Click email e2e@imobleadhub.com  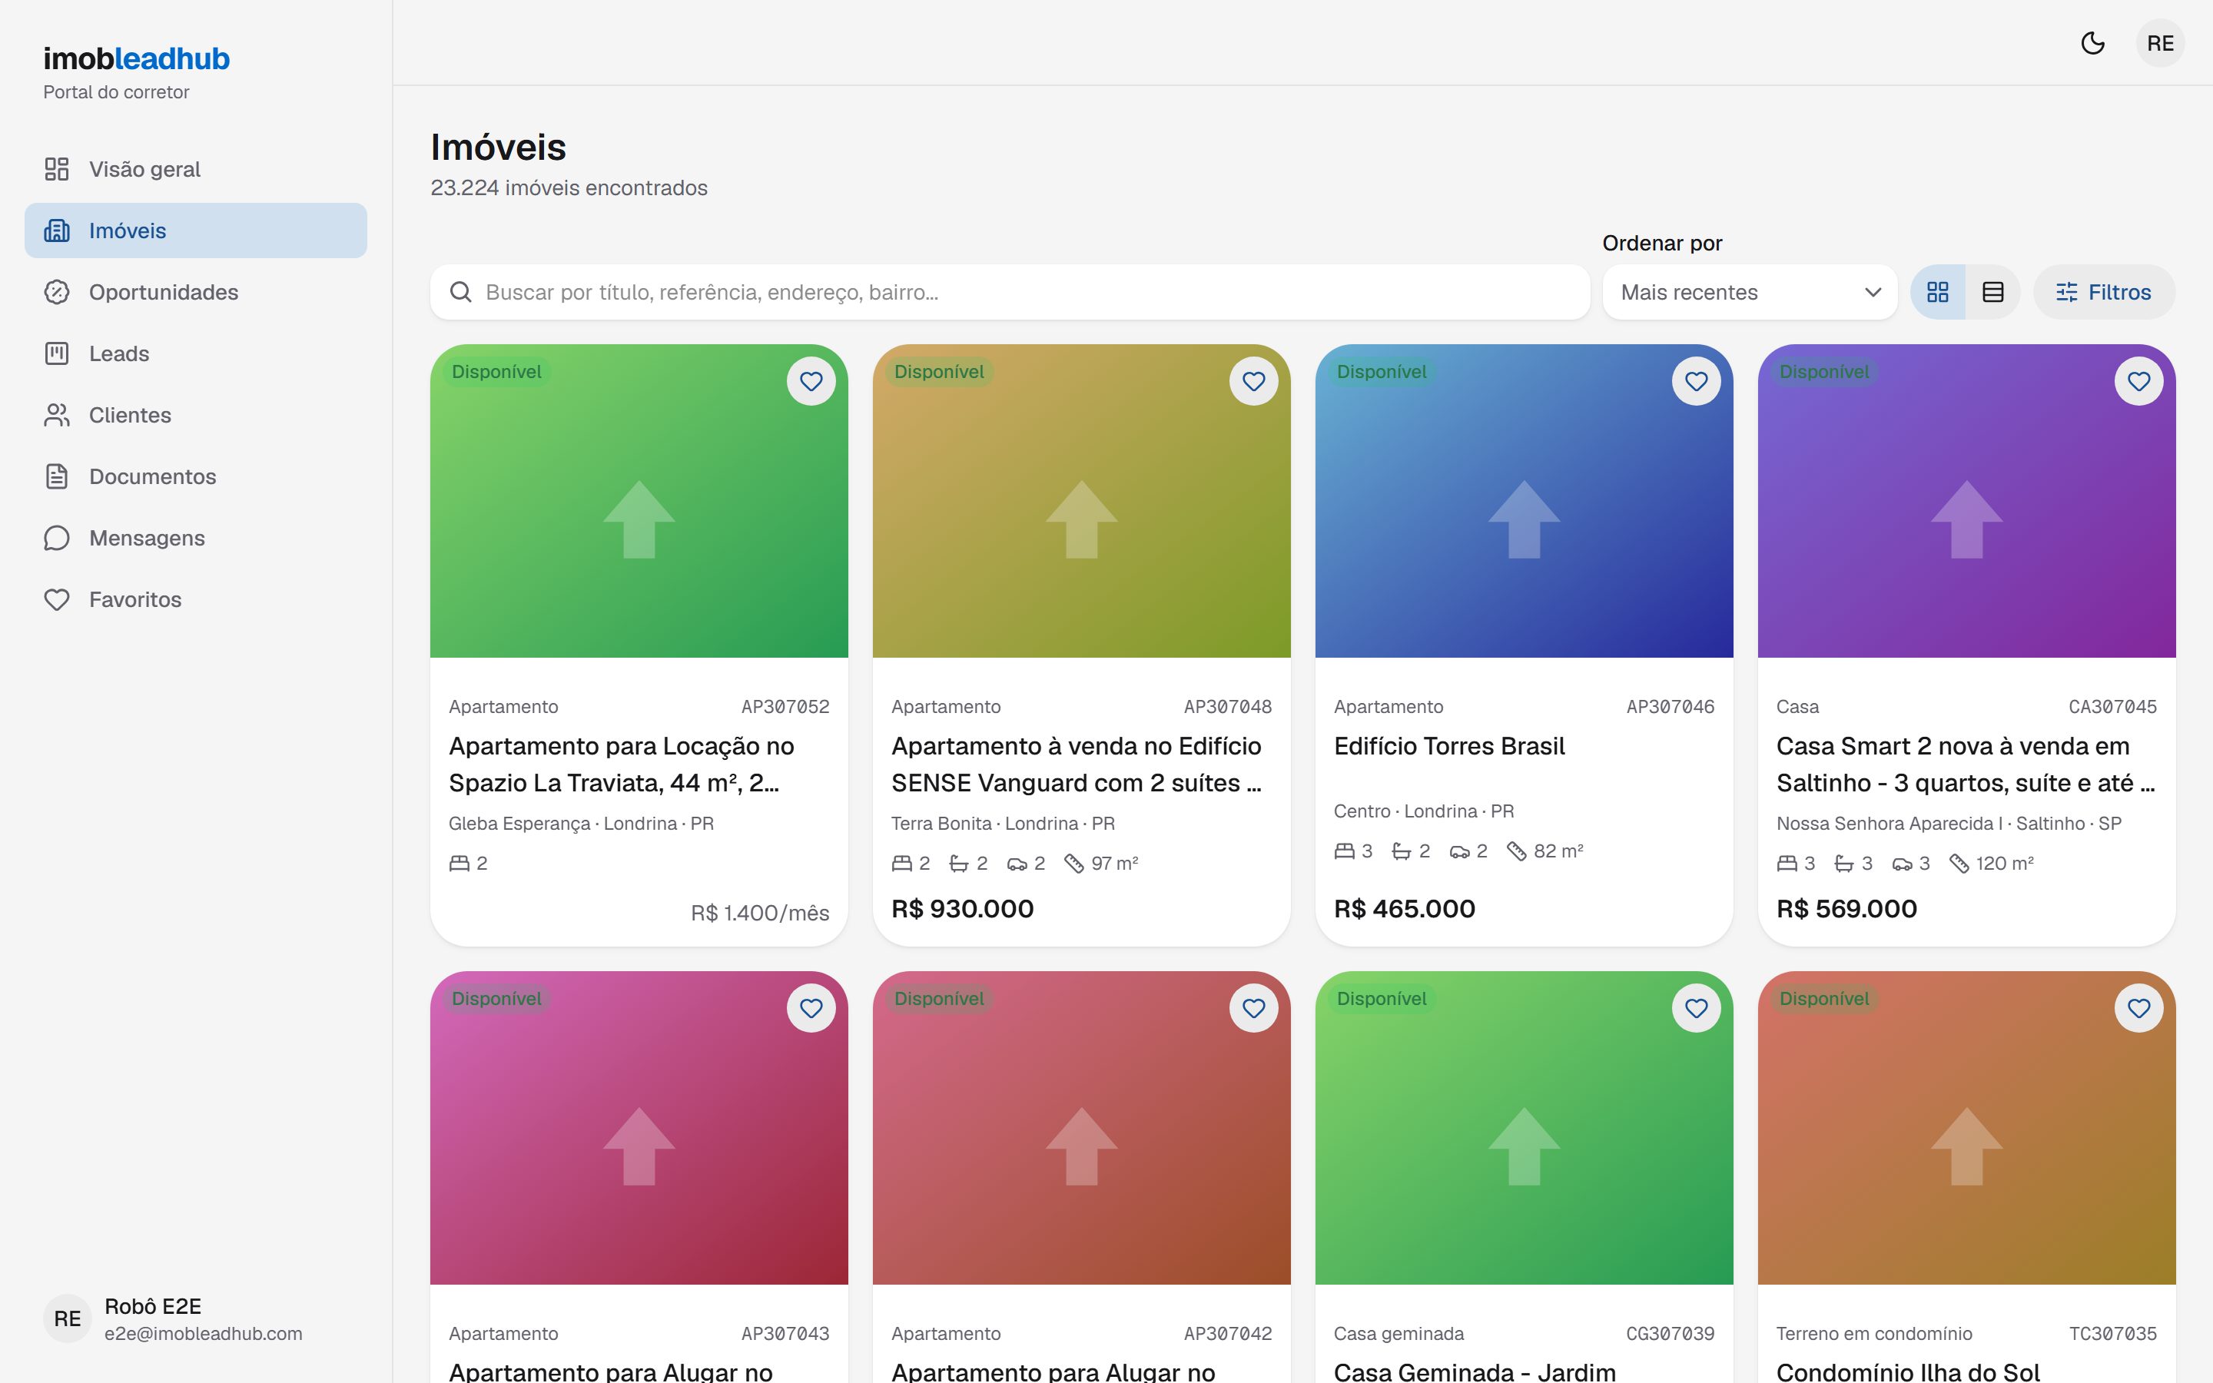[x=203, y=1334]
